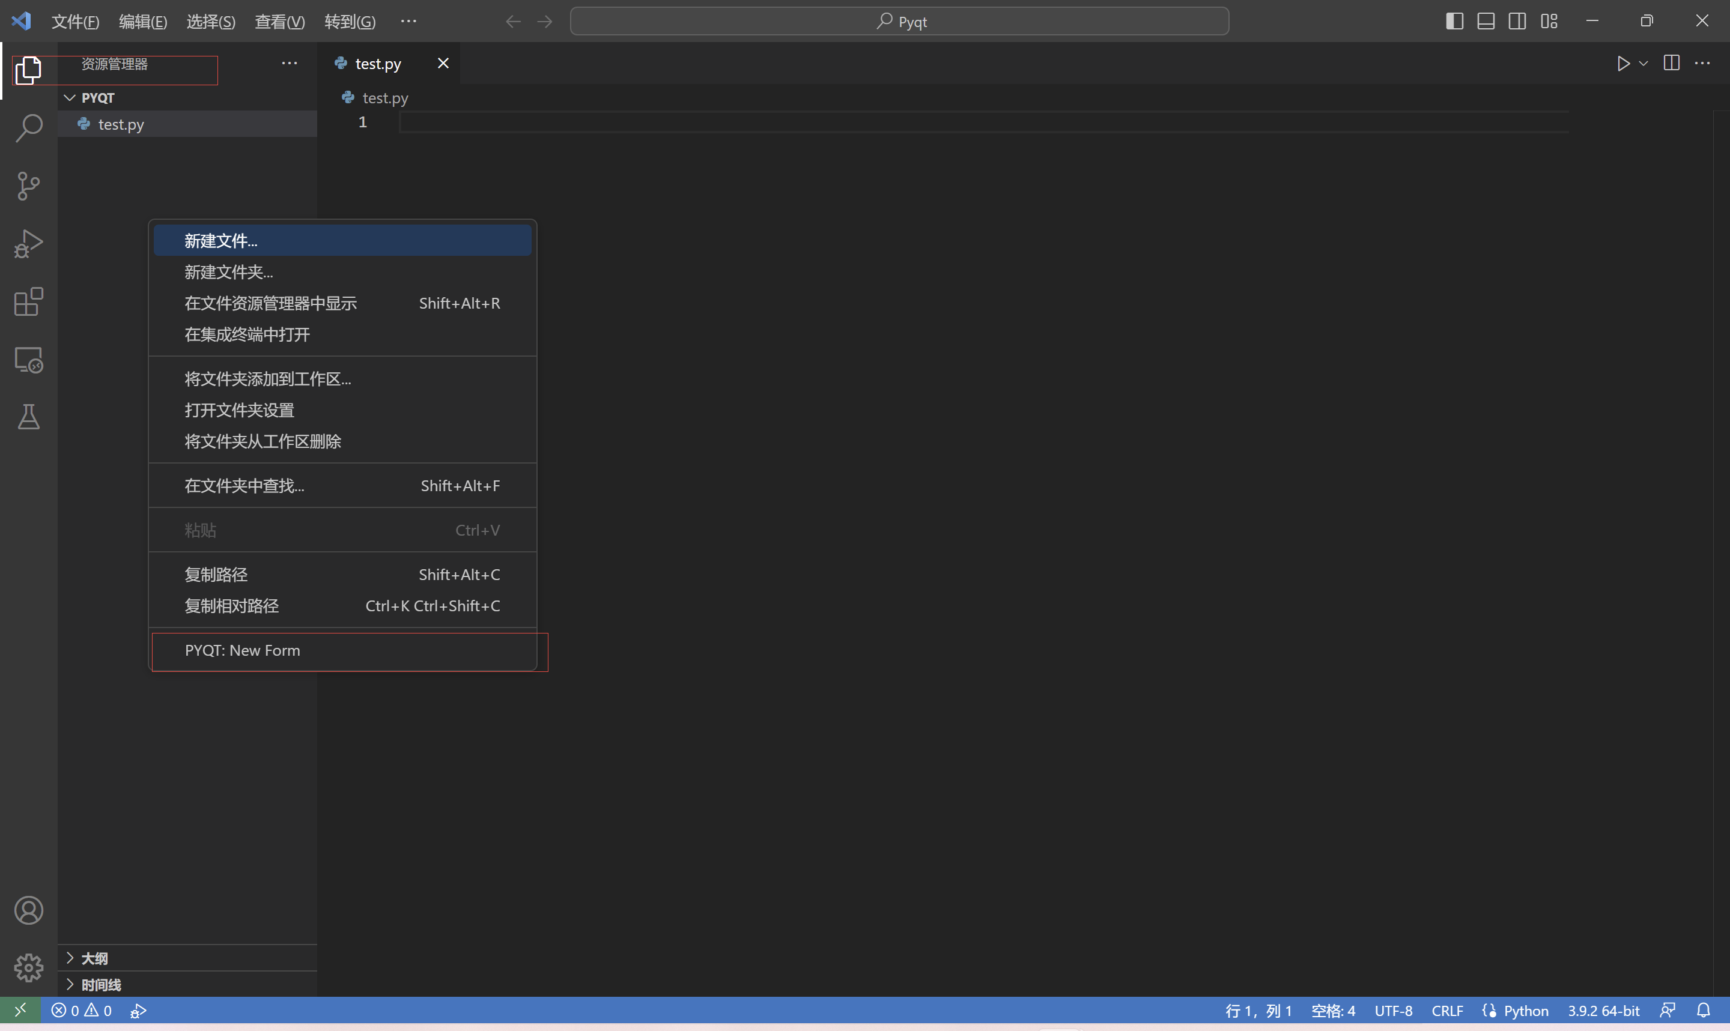Open the 转到(G) menu

pos(350,22)
